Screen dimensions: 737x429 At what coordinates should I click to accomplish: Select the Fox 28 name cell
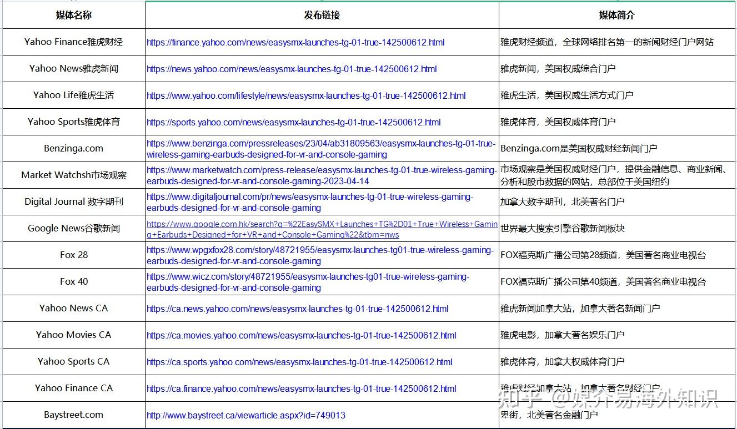click(74, 255)
